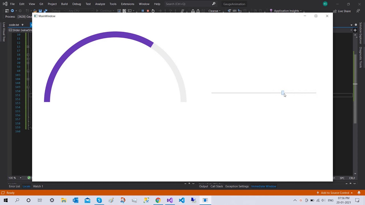Open the Git menu
The image size is (365, 205).
click(41, 4)
